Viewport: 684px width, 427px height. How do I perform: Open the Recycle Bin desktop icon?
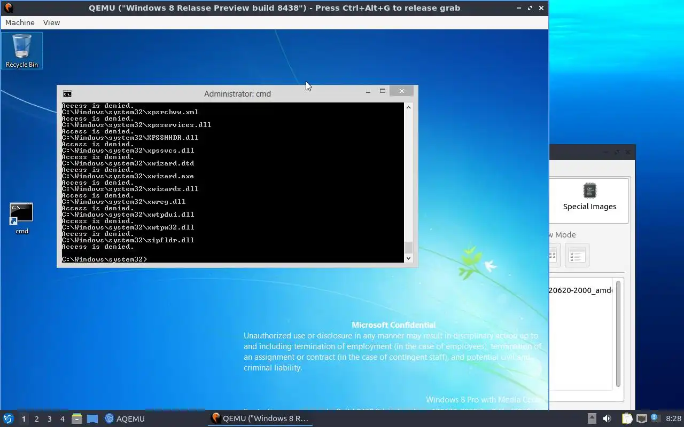click(21, 51)
